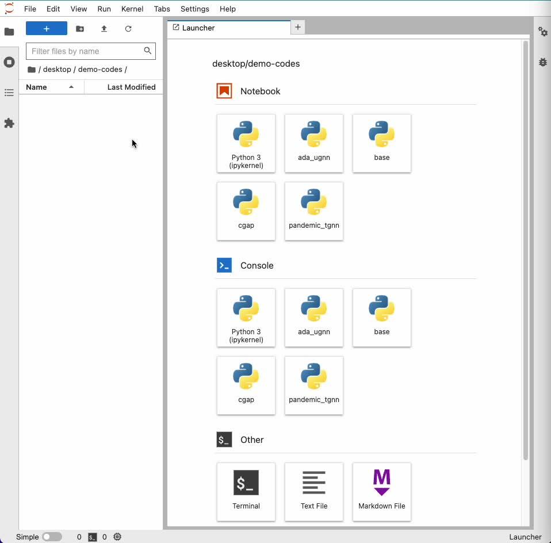The width and height of the screenshot is (551, 543).
Task: Upload files using the upload icon
Action: pyautogui.click(x=104, y=29)
